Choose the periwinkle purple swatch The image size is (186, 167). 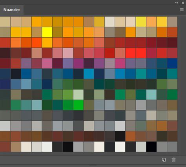click(68, 64)
